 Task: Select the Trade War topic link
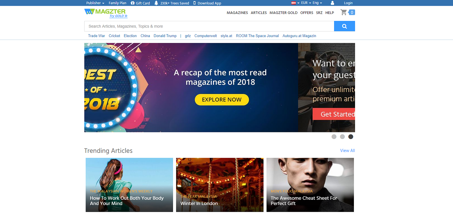pyautogui.click(x=97, y=36)
